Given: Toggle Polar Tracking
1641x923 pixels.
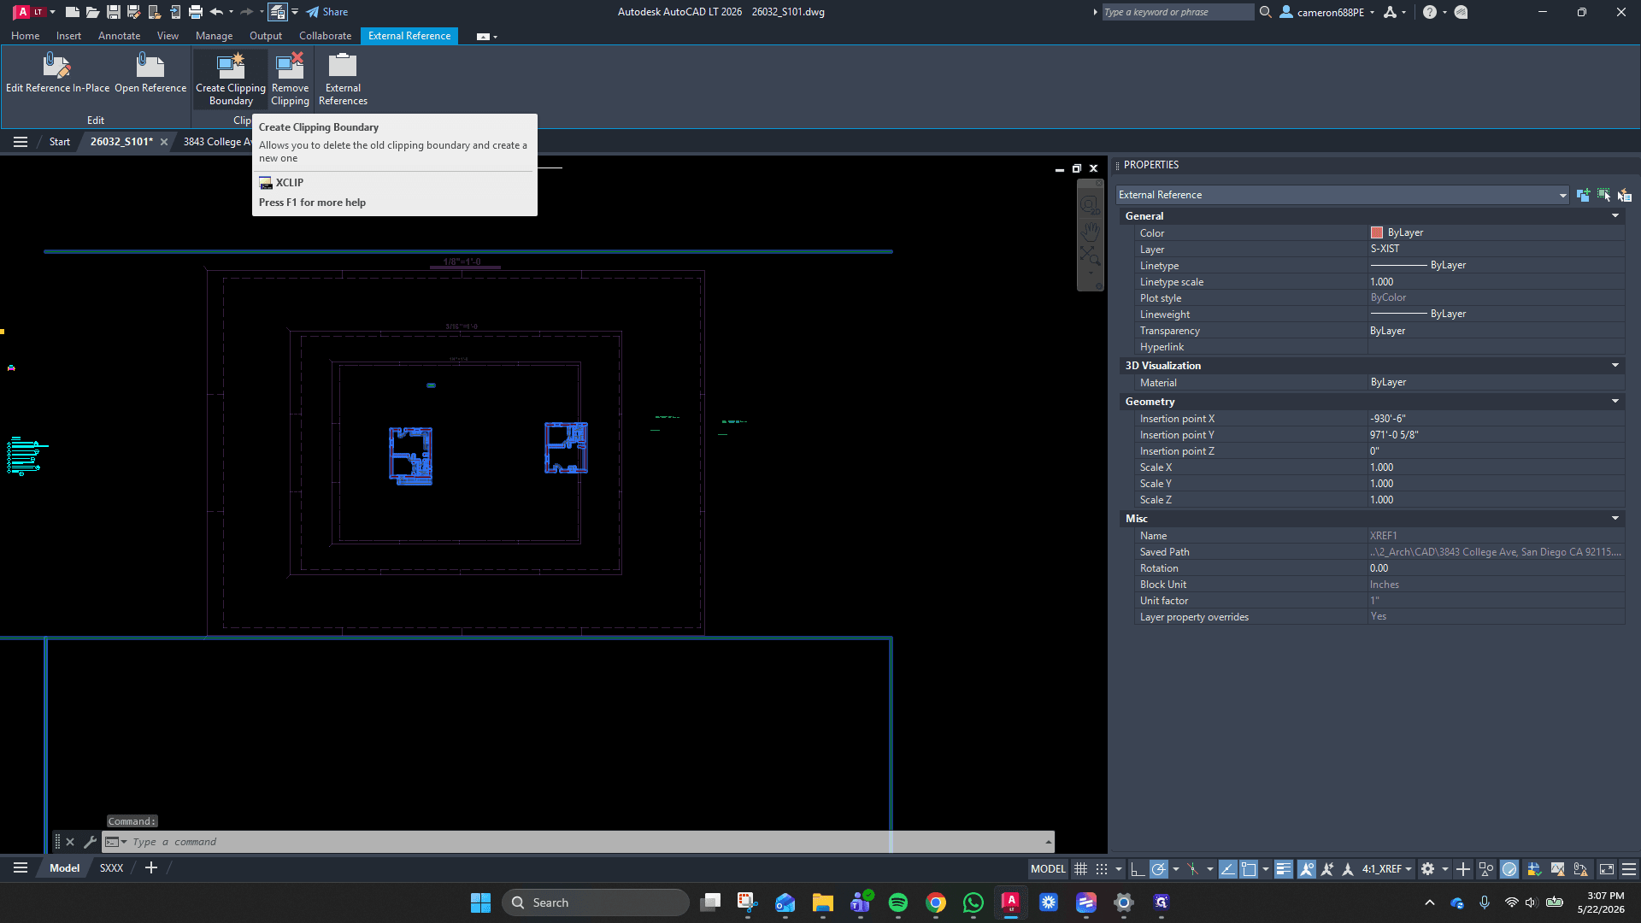Looking at the screenshot, I should coord(1159,869).
